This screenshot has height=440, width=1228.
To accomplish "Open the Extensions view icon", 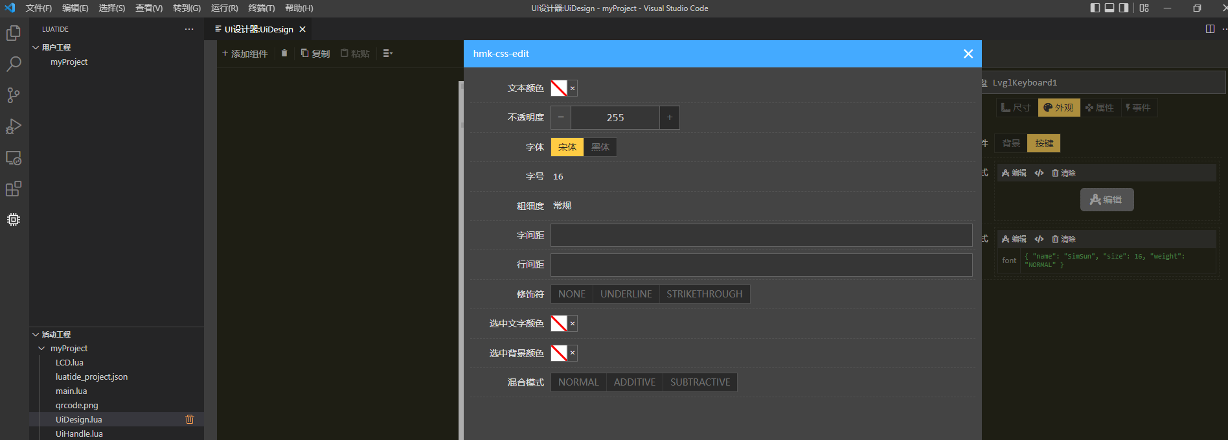I will pos(14,189).
